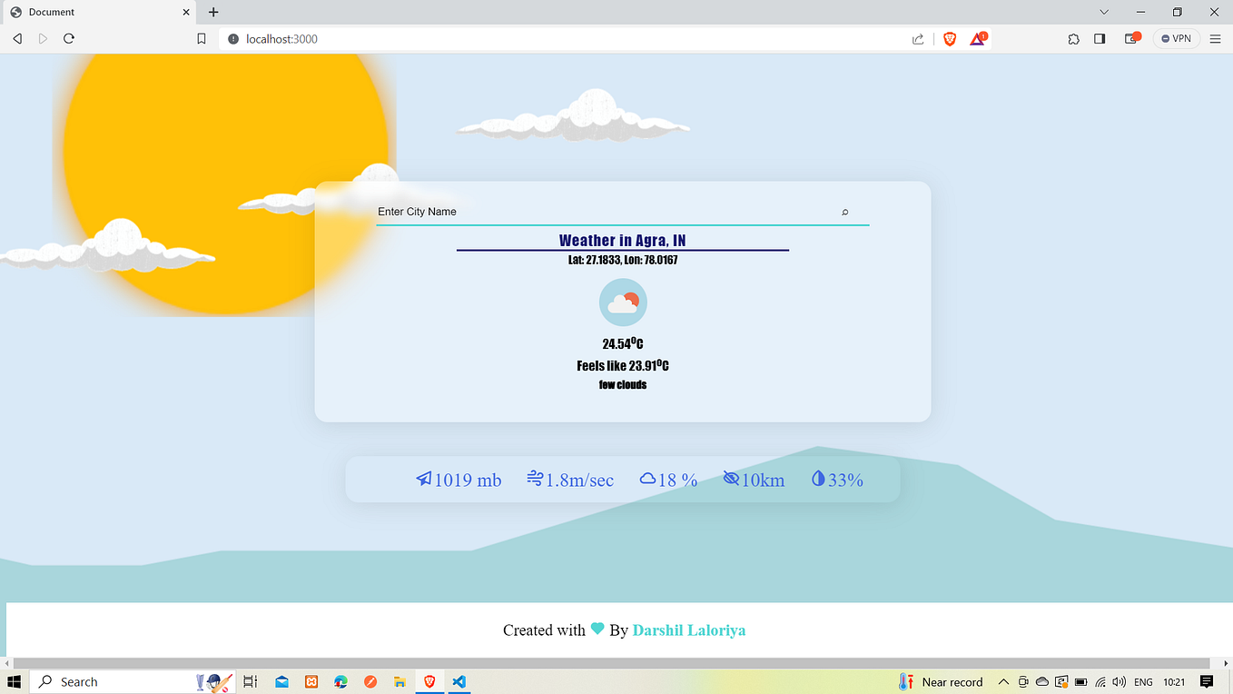Image resolution: width=1233 pixels, height=694 pixels.
Task: Click the search magnifier in the city field
Action: click(x=844, y=212)
